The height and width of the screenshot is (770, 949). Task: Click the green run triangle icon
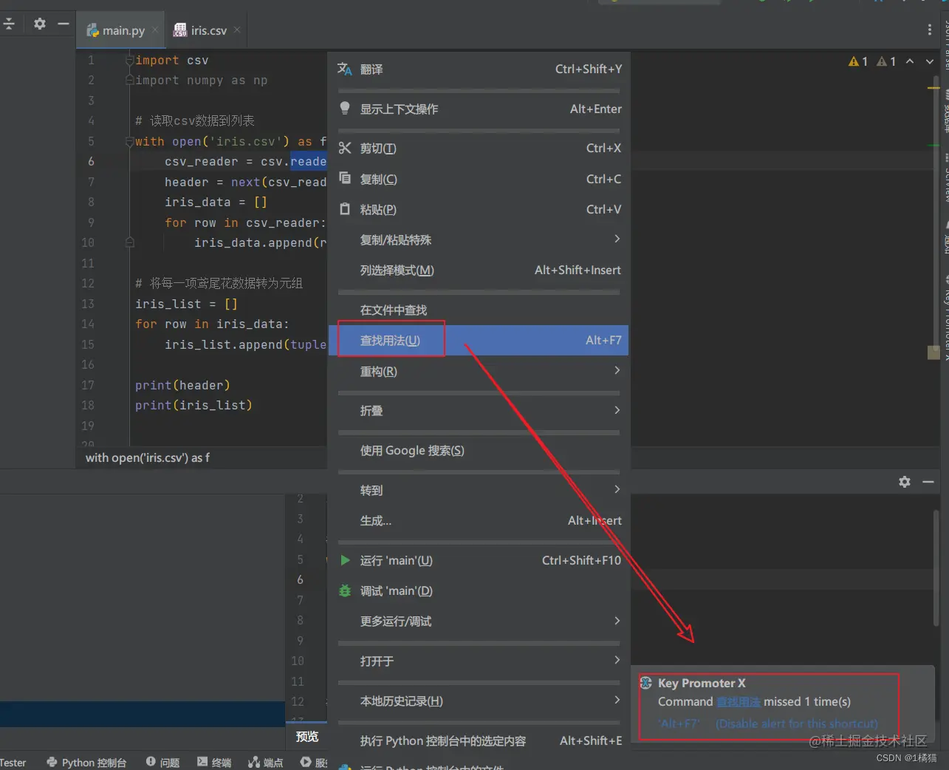point(345,560)
